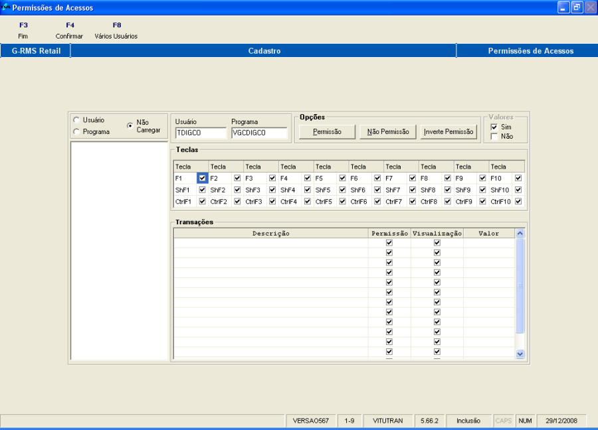Toggle the CtrlF9 key checkbox
Viewport: 598px width, 430px height.
coord(483,202)
